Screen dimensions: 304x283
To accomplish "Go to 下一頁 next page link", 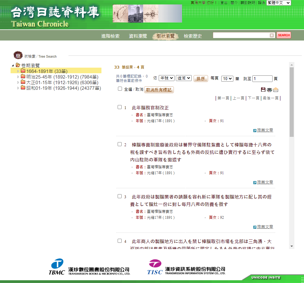I will tap(253, 98).
